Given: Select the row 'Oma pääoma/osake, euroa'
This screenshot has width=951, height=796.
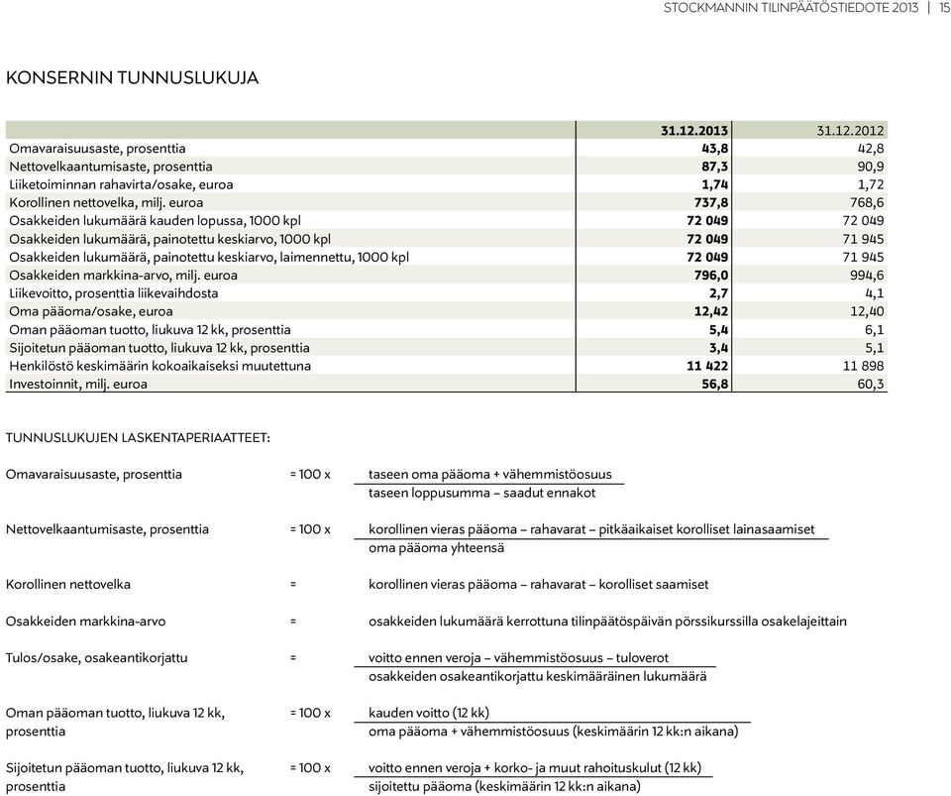Looking at the screenshot, I should tap(447, 312).
